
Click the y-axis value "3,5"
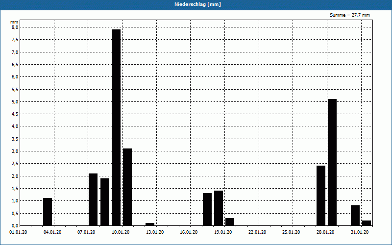click(15, 139)
